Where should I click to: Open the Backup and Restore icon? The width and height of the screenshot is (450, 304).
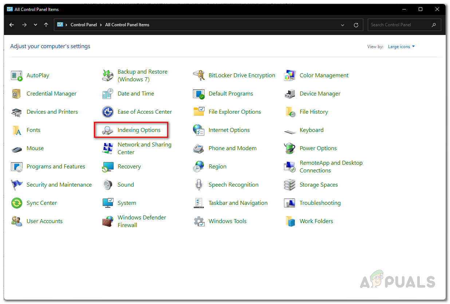(108, 75)
